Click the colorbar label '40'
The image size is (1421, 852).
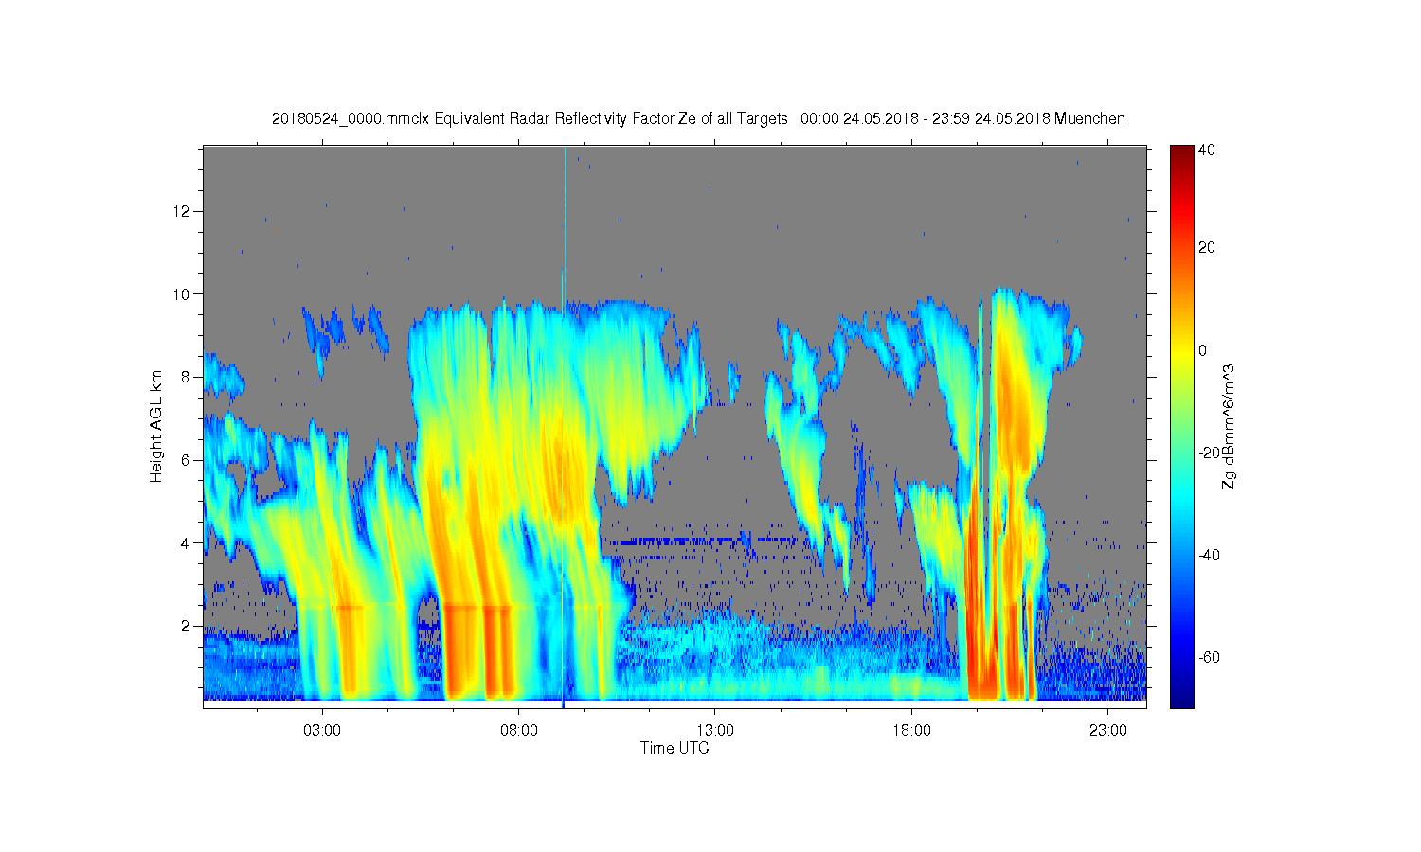[1207, 150]
